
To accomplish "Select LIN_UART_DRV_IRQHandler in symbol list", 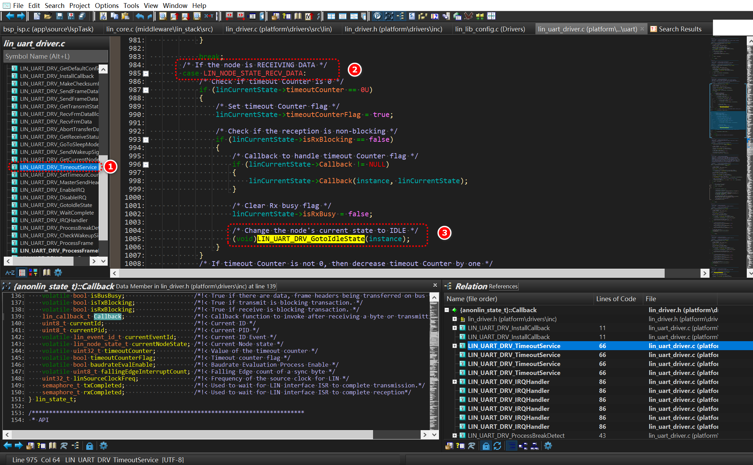I will coord(53,220).
